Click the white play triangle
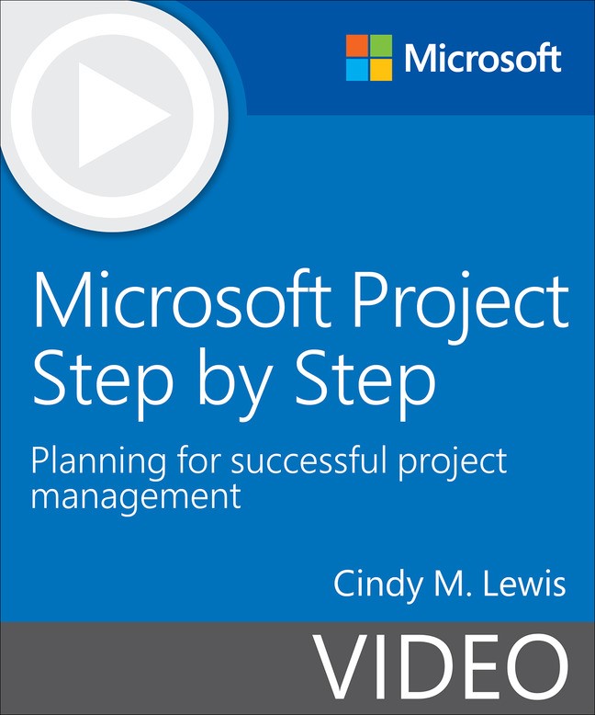 tap(119, 117)
